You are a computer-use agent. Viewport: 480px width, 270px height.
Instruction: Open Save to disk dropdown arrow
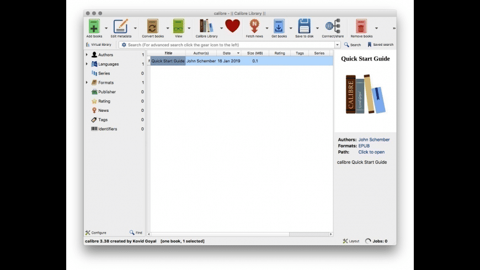317,28
